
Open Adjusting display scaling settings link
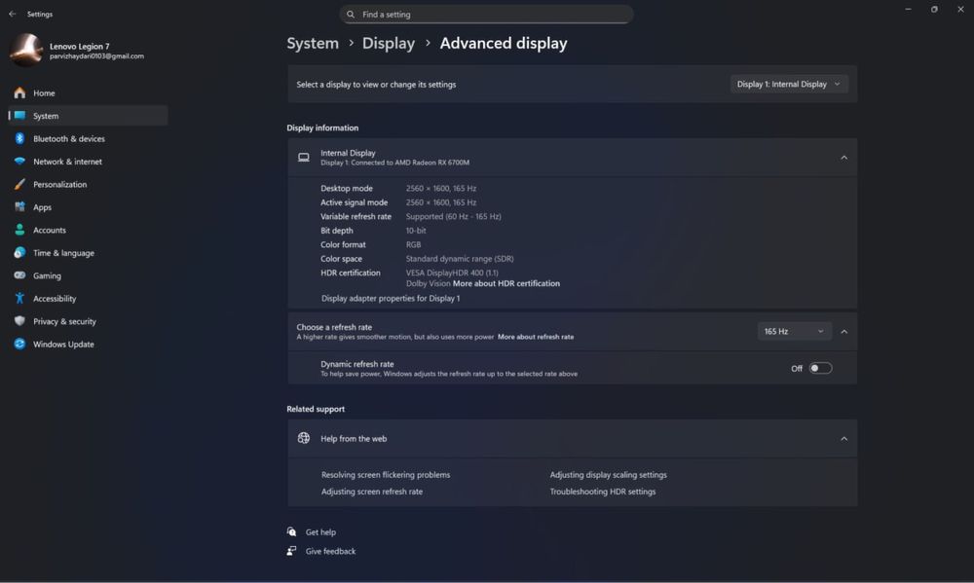608,474
